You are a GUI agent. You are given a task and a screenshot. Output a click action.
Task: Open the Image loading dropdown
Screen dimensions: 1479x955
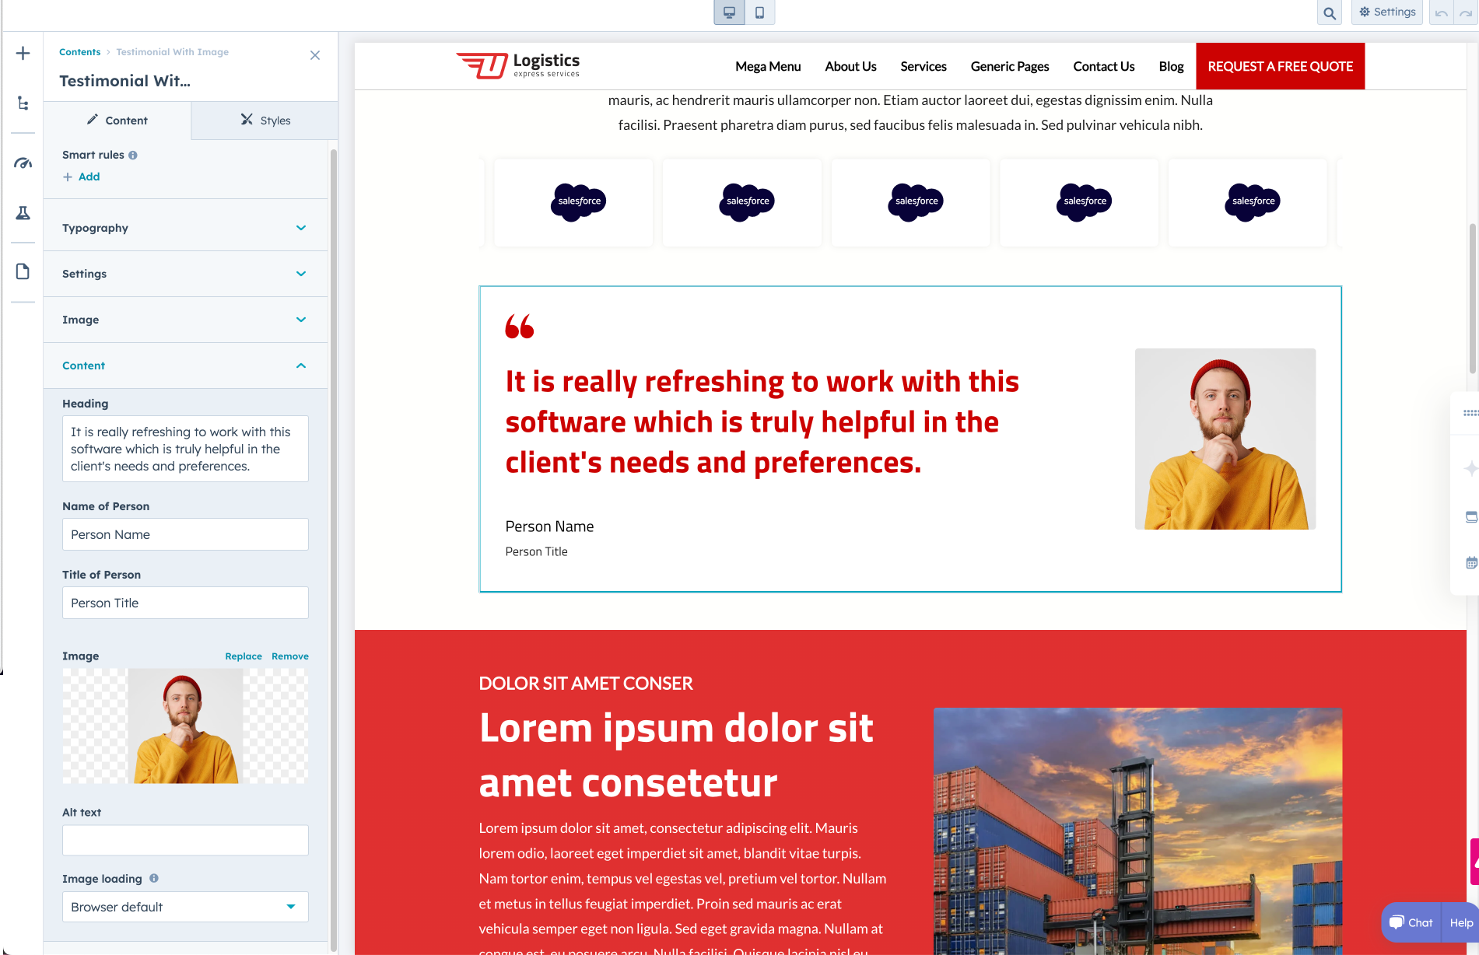coord(185,907)
